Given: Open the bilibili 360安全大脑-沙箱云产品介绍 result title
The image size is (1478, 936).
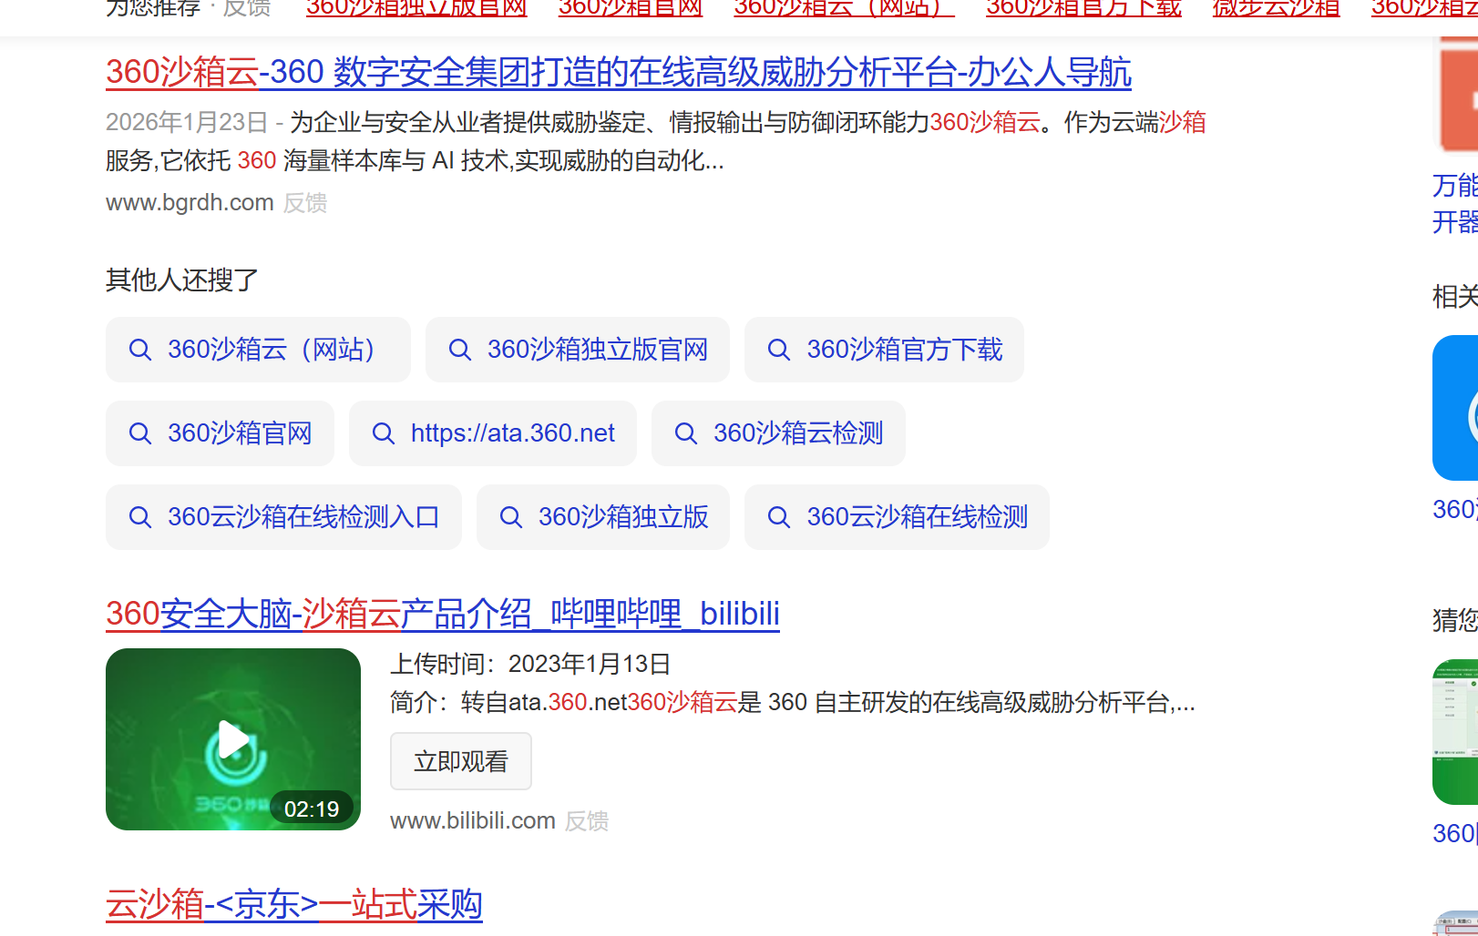Looking at the screenshot, I should tap(443, 614).
